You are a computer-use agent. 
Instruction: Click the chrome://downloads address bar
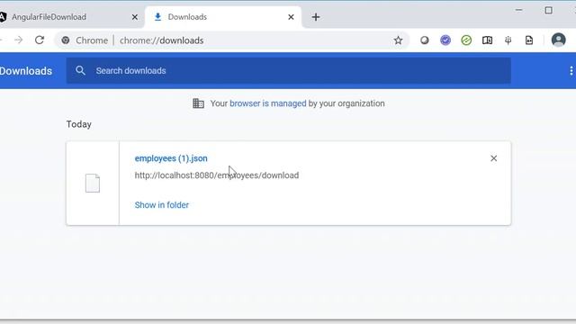point(231,40)
